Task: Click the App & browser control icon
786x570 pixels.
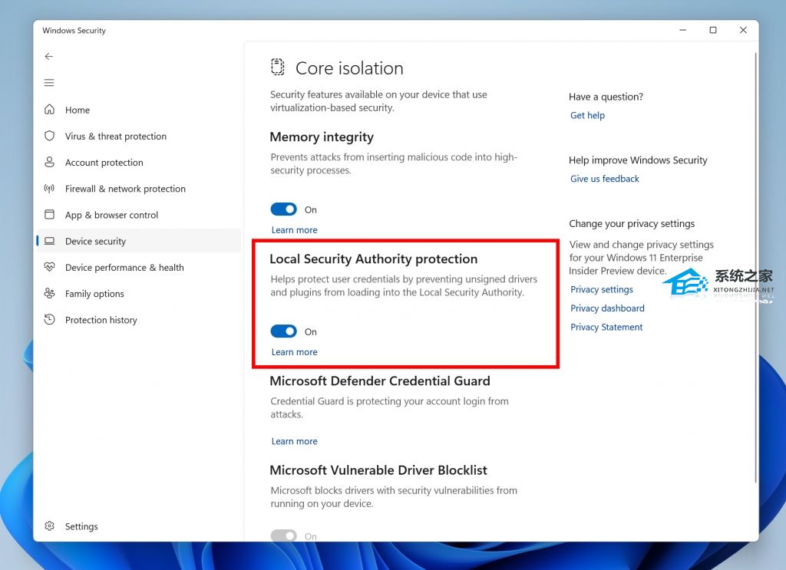Action: pos(50,215)
